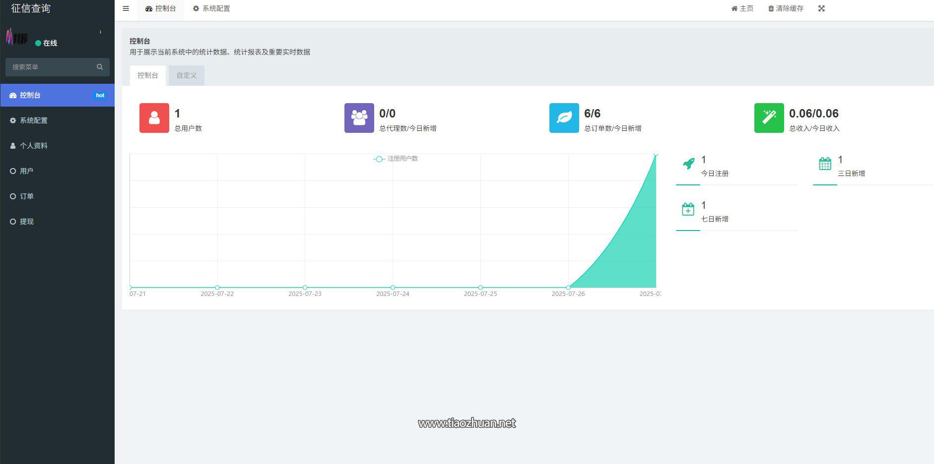This screenshot has width=934, height=464.
Task: Toggle the sidebar hamburger menu icon
Action: (x=126, y=8)
